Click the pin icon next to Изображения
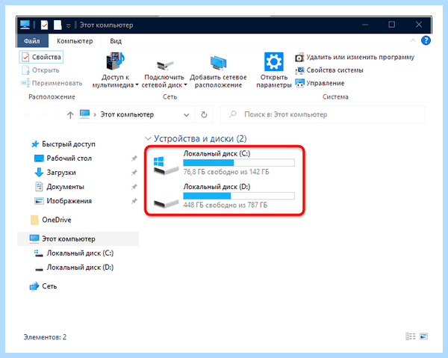Viewport: 448px width, 358px height. pyautogui.click(x=134, y=201)
